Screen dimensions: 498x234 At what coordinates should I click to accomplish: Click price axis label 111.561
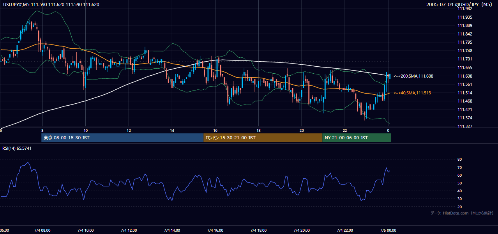(465, 84)
